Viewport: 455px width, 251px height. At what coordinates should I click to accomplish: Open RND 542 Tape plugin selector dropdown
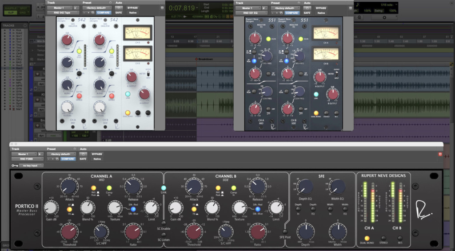click(63, 13)
